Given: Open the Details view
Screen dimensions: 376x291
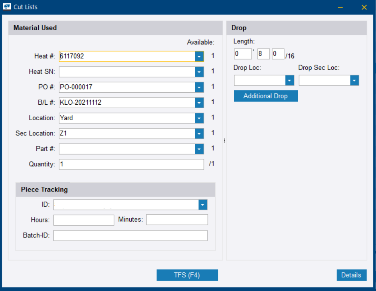Looking at the screenshot, I should (351, 275).
